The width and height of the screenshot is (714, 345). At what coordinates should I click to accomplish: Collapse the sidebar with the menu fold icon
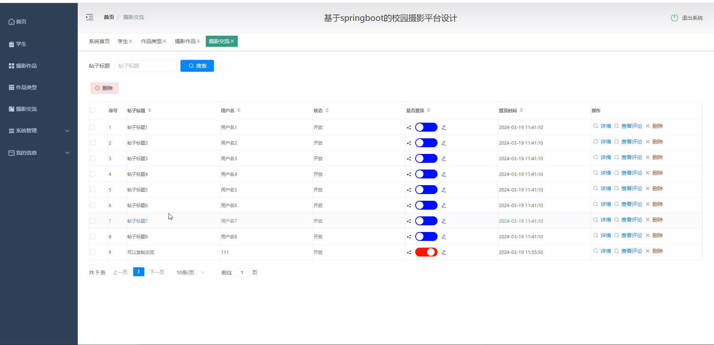[x=90, y=17]
